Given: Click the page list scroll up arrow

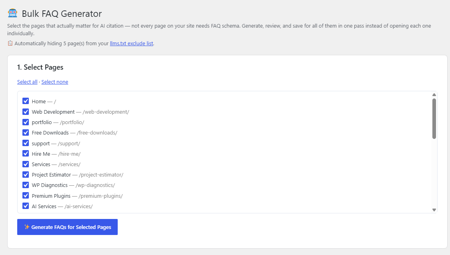Looking at the screenshot, I should coord(434,94).
